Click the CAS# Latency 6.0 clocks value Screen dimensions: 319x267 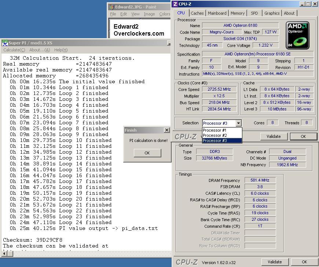[x=260, y=193]
